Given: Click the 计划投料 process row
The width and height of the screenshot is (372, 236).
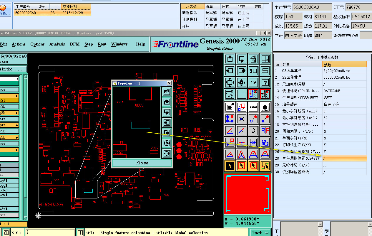Looking at the screenshot, I should click(222, 19).
